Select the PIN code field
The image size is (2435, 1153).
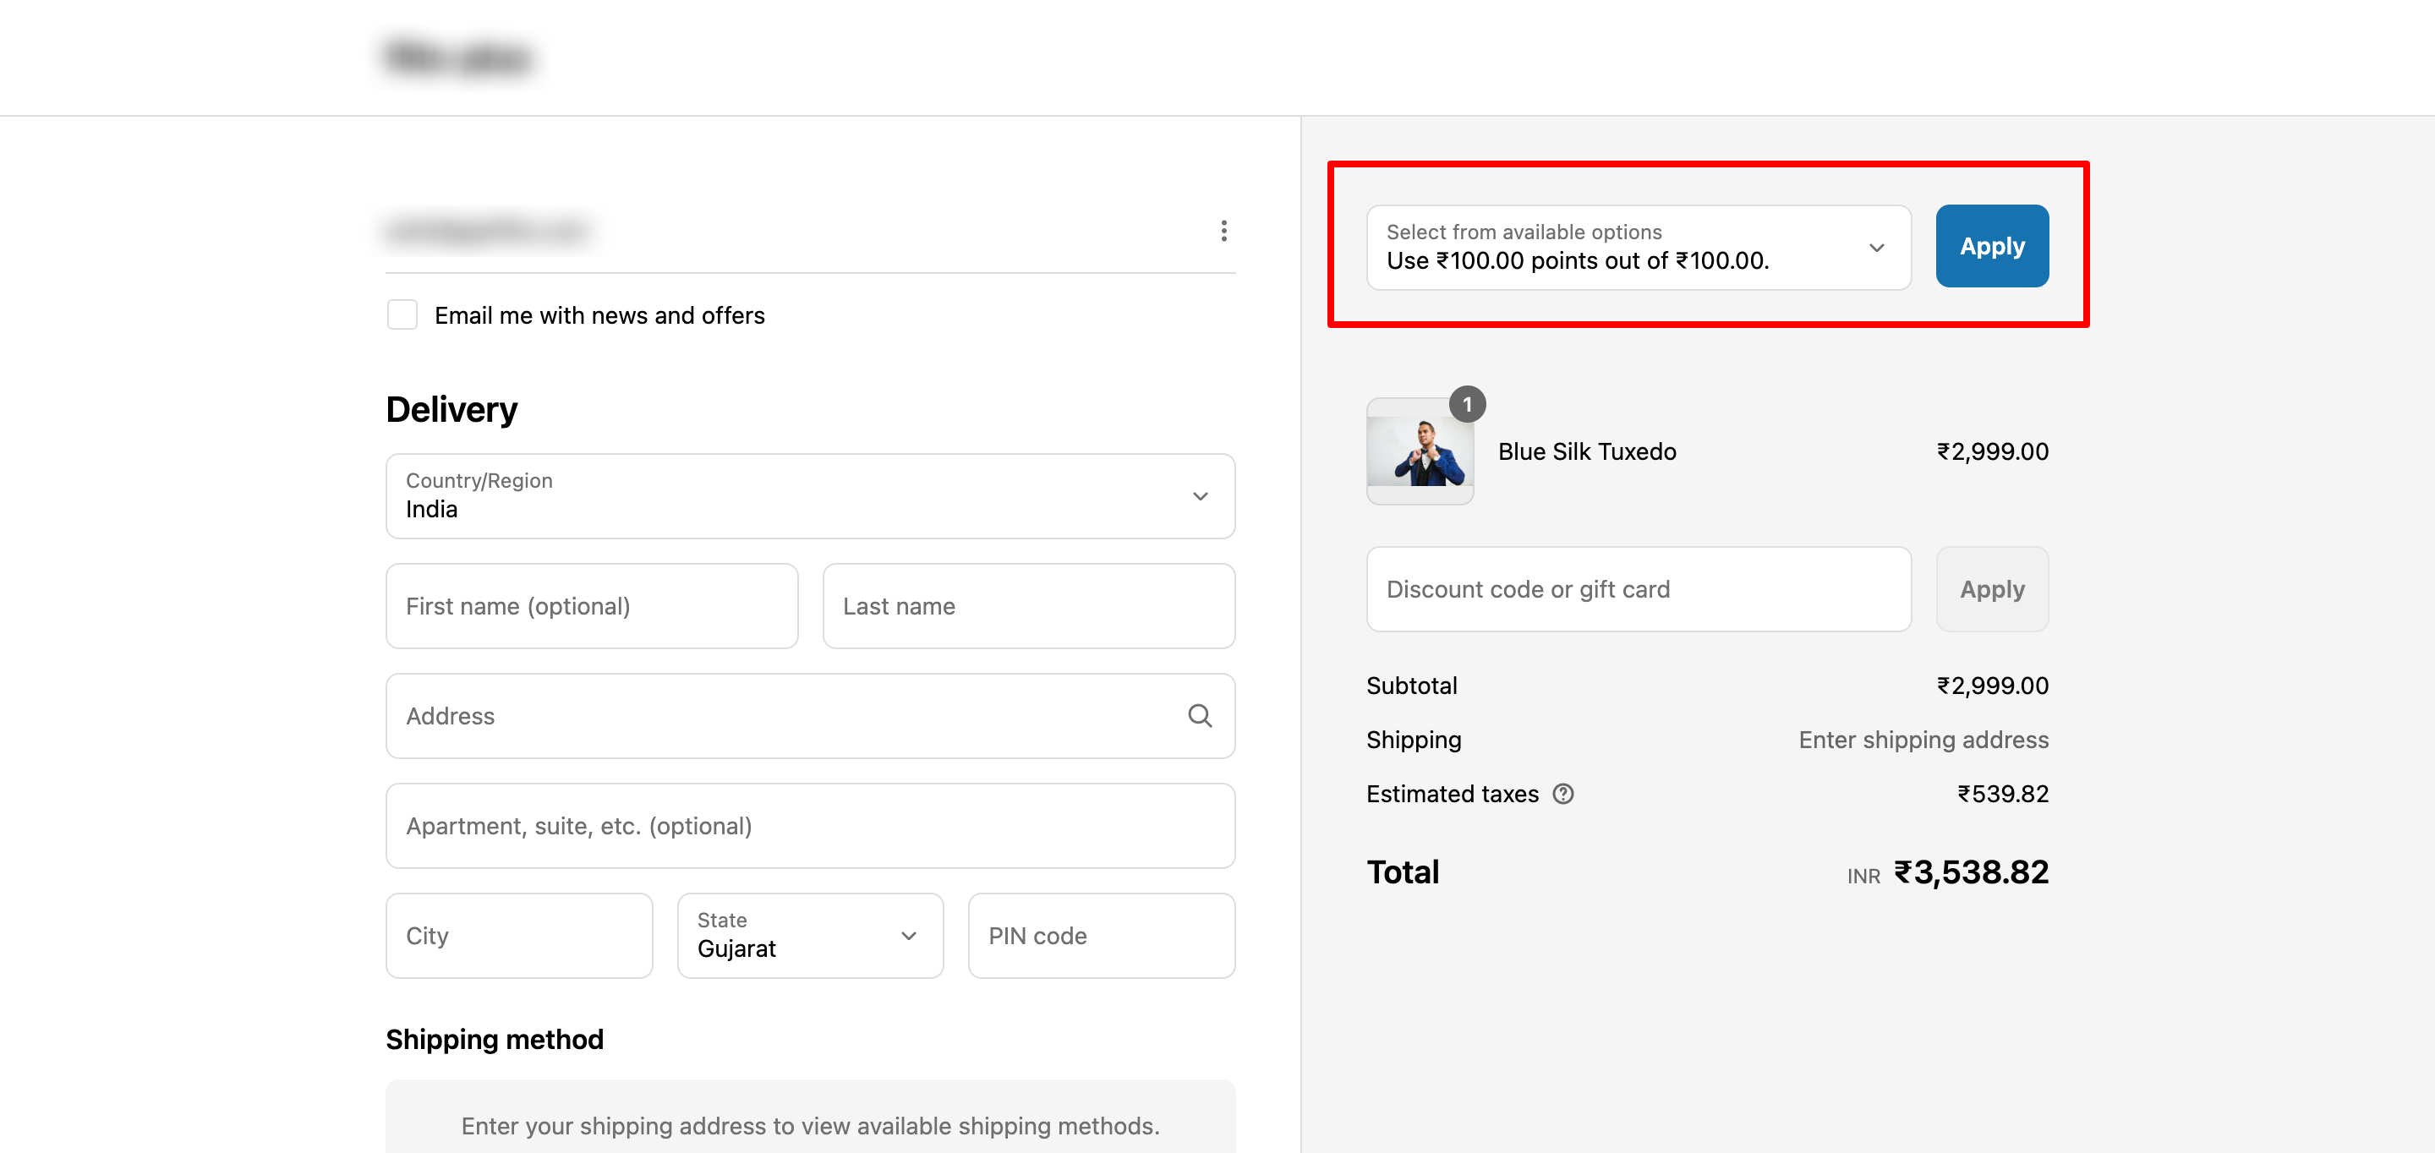(1100, 935)
